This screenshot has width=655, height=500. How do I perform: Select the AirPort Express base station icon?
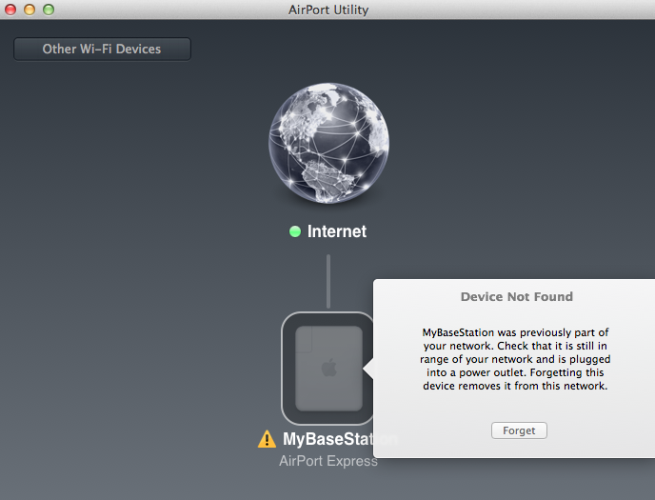[327, 369]
